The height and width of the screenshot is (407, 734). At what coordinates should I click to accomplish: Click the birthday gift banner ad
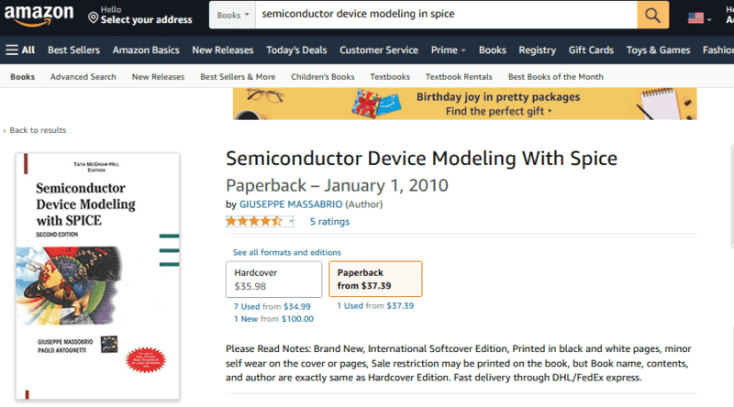coord(464,103)
